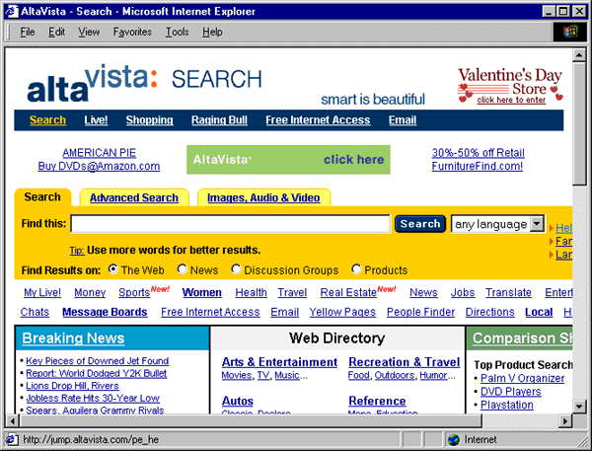Select the News radio button
This screenshot has width=592, height=451.
[182, 269]
